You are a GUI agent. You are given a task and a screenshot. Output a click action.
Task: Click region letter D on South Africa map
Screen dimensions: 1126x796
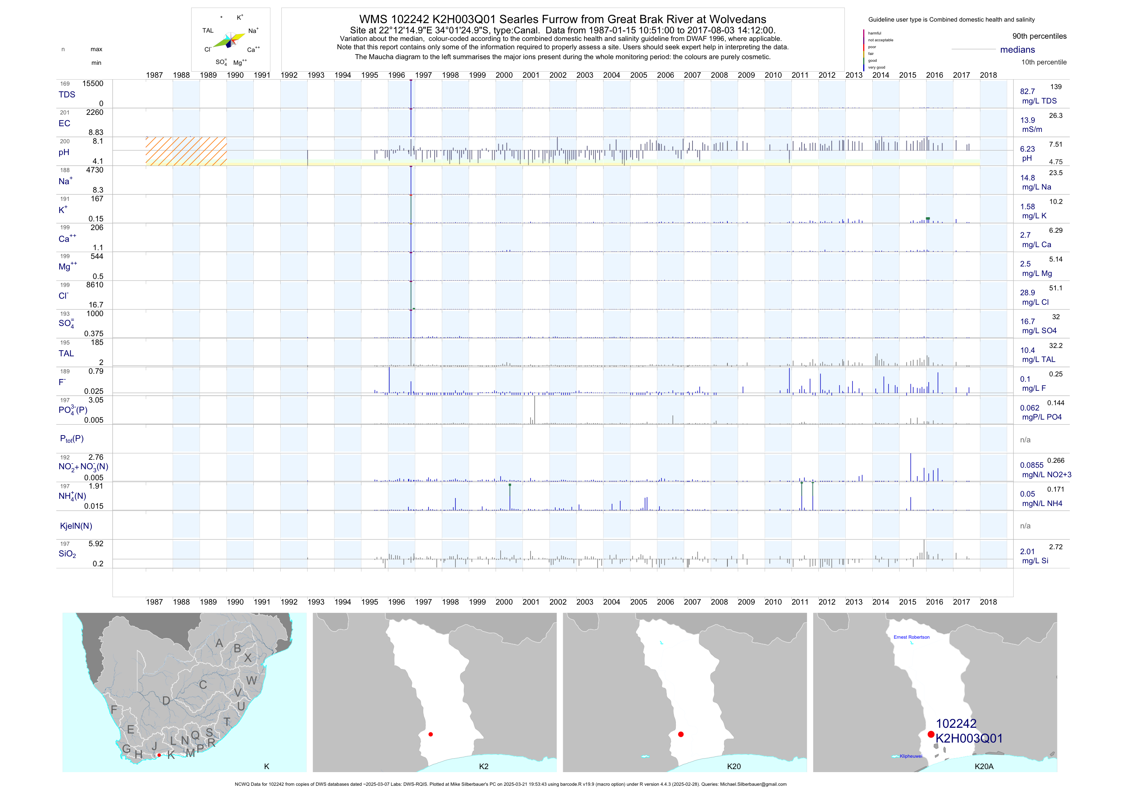pos(166,701)
